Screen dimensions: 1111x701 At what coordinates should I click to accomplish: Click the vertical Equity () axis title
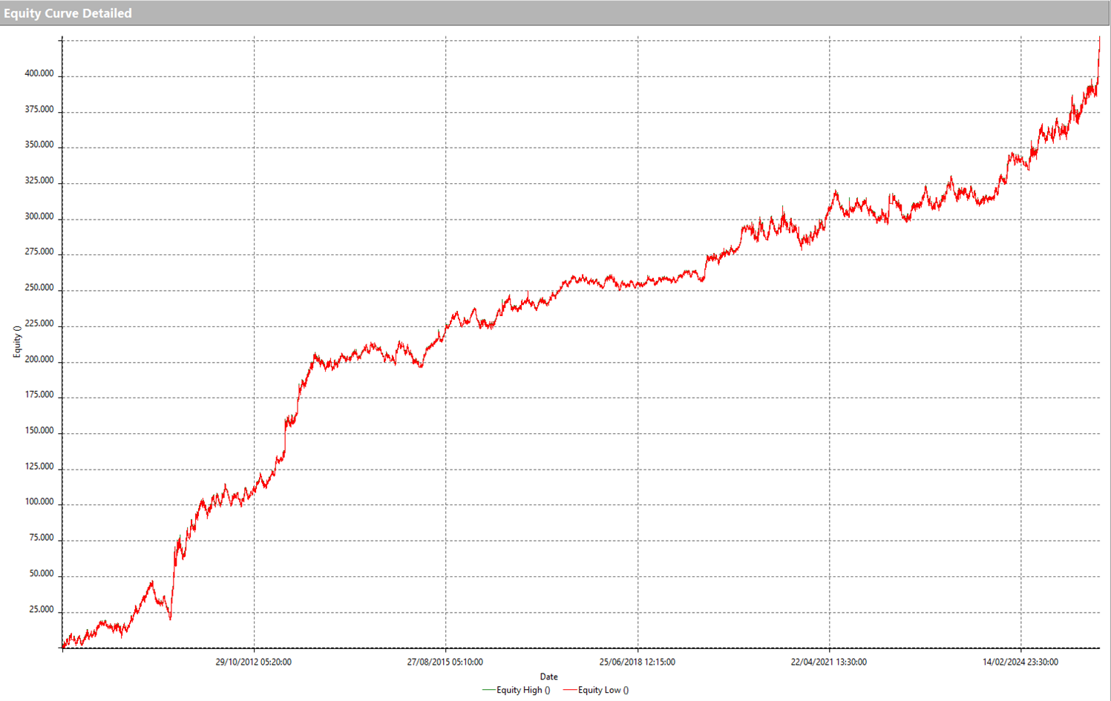point(17,341)
